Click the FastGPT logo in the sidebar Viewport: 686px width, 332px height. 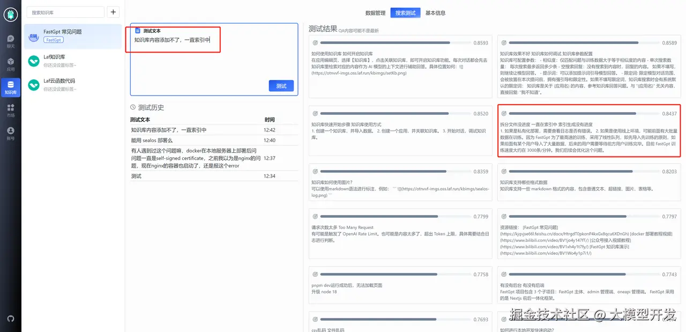point(11,14)
